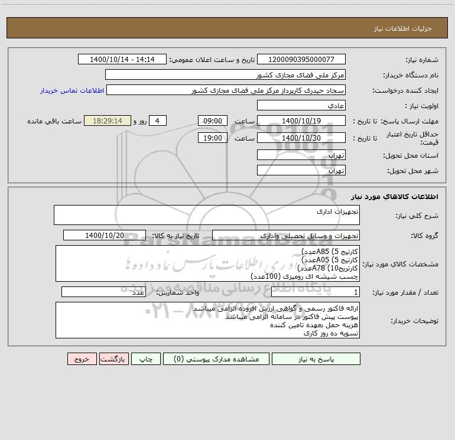
Task: Click the خروج exit button
Action: (x=82, y=358)
